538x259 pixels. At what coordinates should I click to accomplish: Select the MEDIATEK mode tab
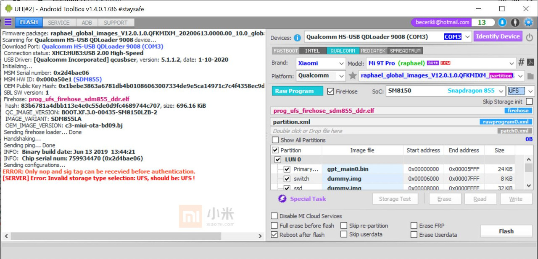point(373,51)
